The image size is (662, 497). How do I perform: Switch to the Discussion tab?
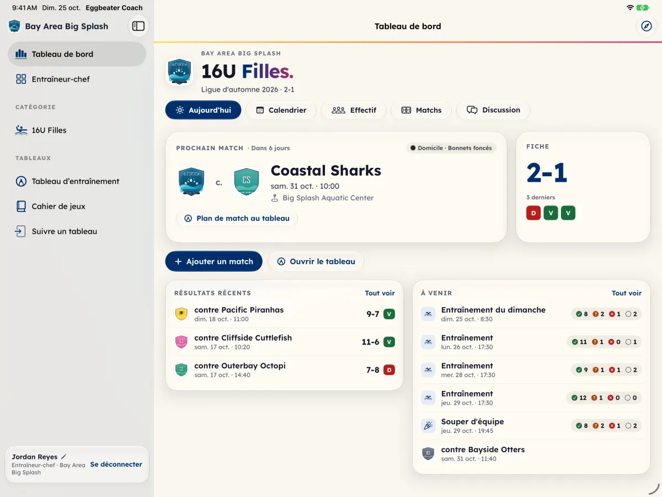(x=493, y=110)
